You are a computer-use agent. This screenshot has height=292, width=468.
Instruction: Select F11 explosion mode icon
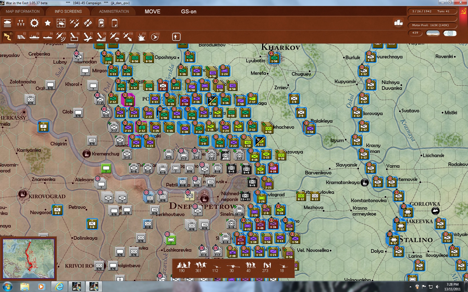[x=141, y=37]
